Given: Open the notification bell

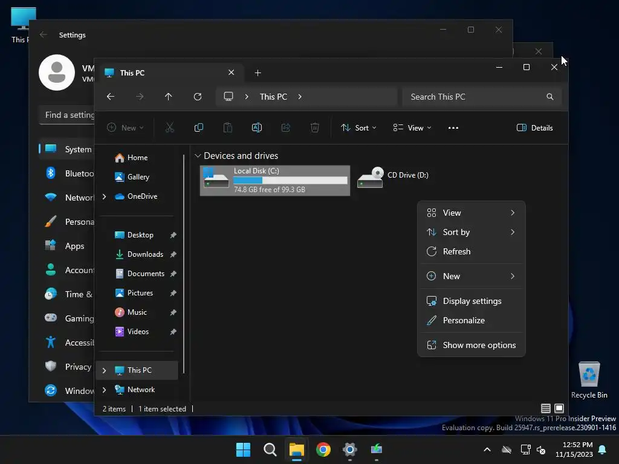Looking at the screenshot, I should pos(603,449).
